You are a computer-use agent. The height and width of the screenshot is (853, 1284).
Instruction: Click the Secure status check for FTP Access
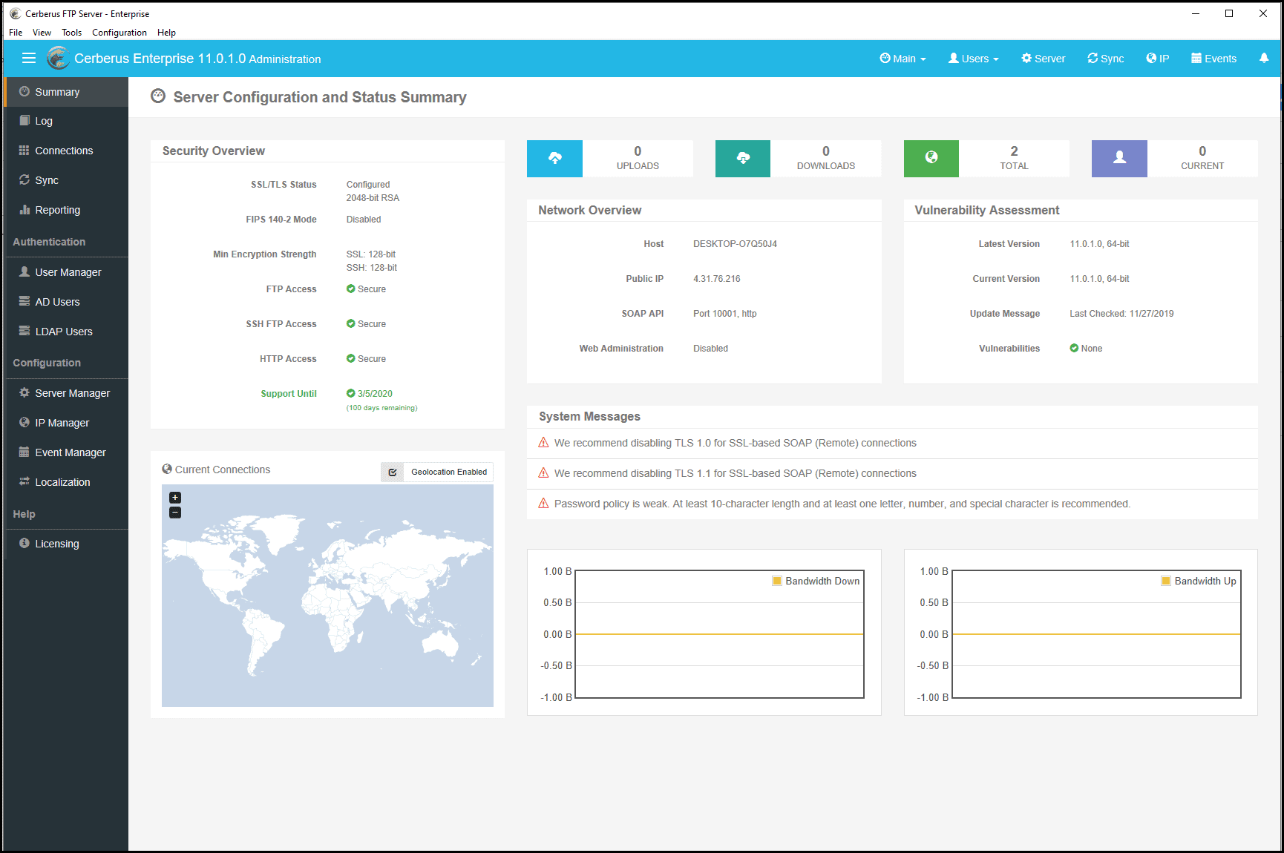tap(350, 289)
